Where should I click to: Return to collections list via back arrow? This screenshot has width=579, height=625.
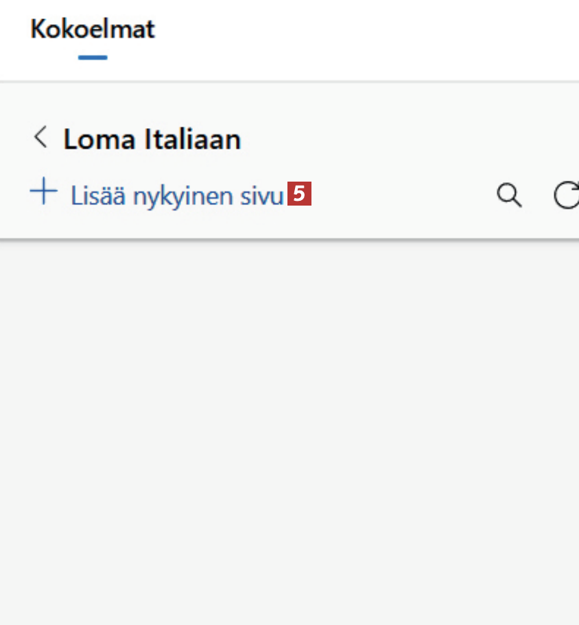tap(41, 138)
